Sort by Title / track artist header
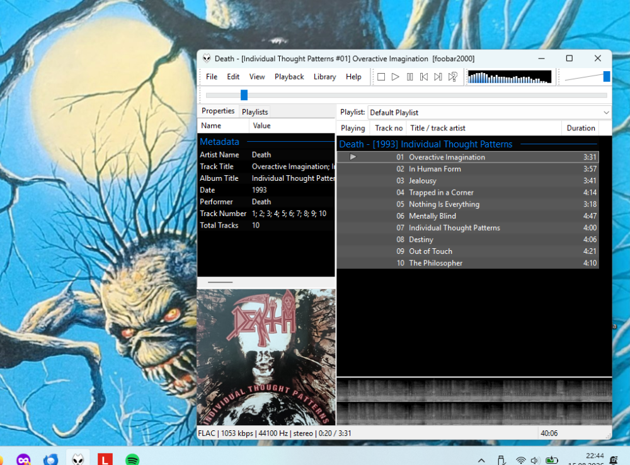Image resolution: width=630 pixels, height=465 pixels. (x=484, y=128)
